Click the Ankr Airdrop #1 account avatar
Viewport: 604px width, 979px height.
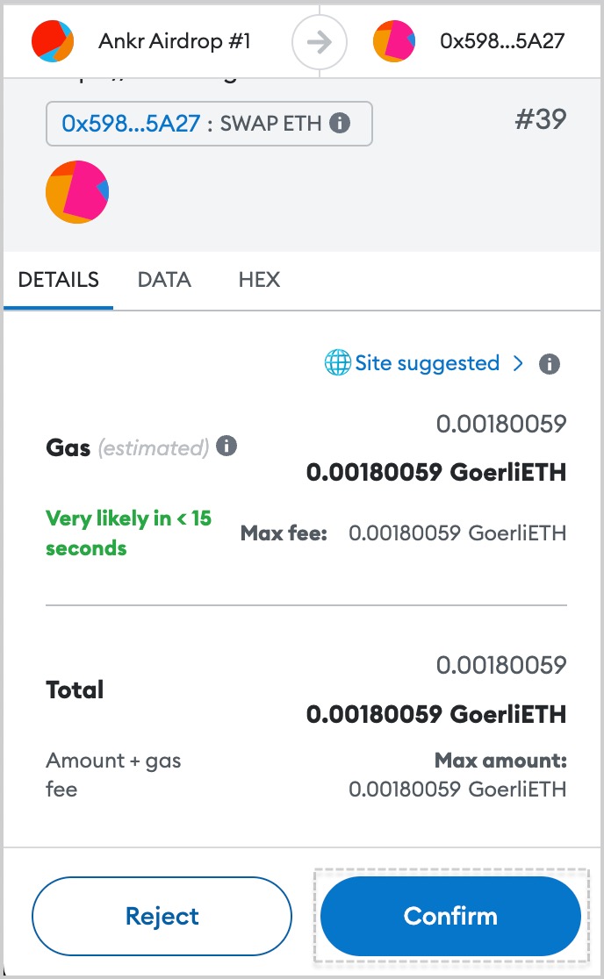[x=53, y=41]
